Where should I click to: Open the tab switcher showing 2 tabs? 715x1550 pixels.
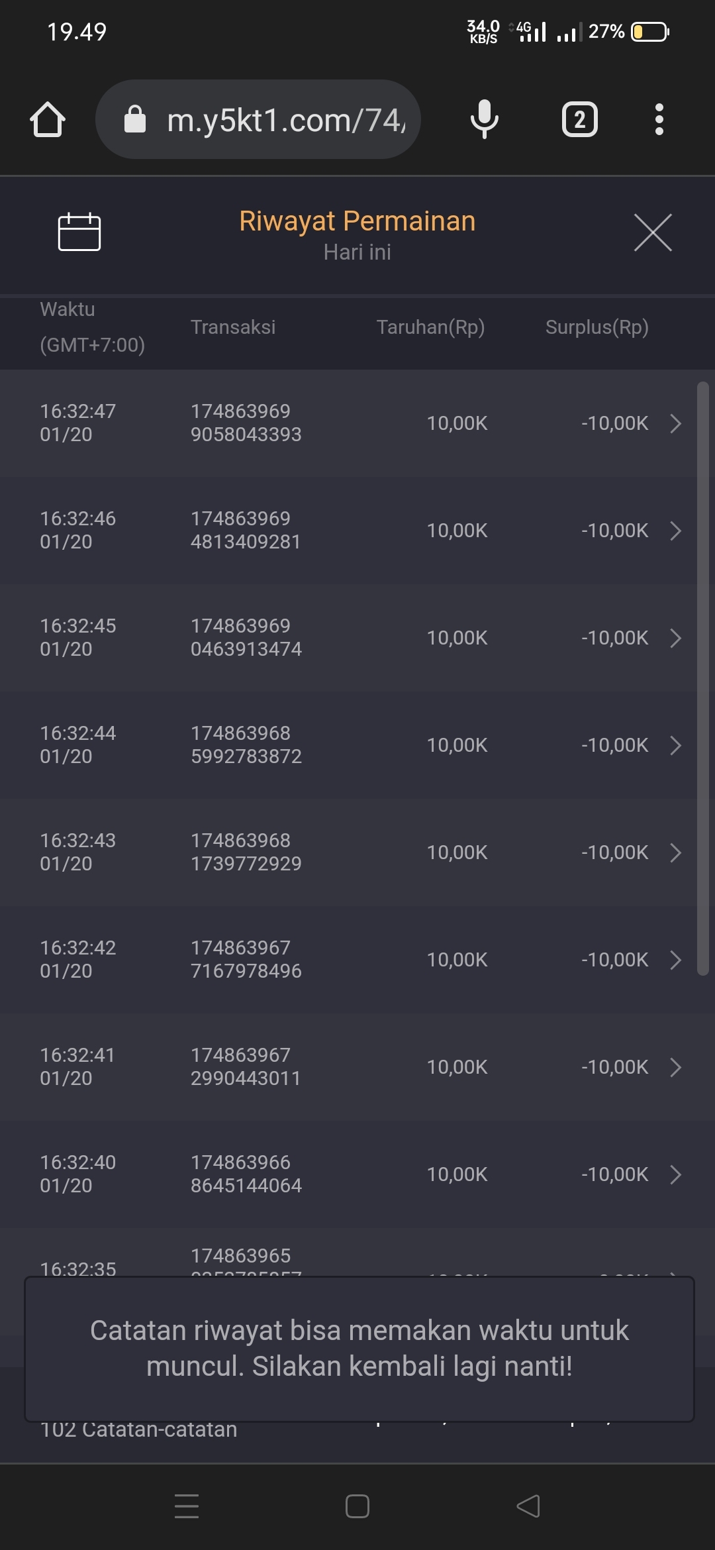580,120
